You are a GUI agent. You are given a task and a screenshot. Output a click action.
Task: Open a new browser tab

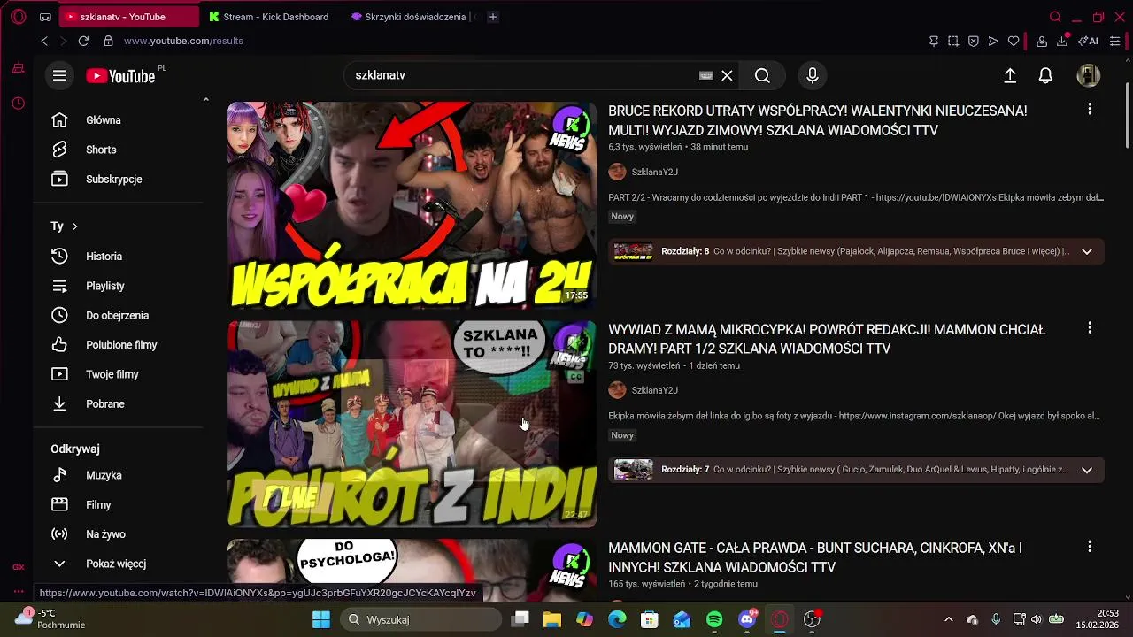[x=493, y=17]
